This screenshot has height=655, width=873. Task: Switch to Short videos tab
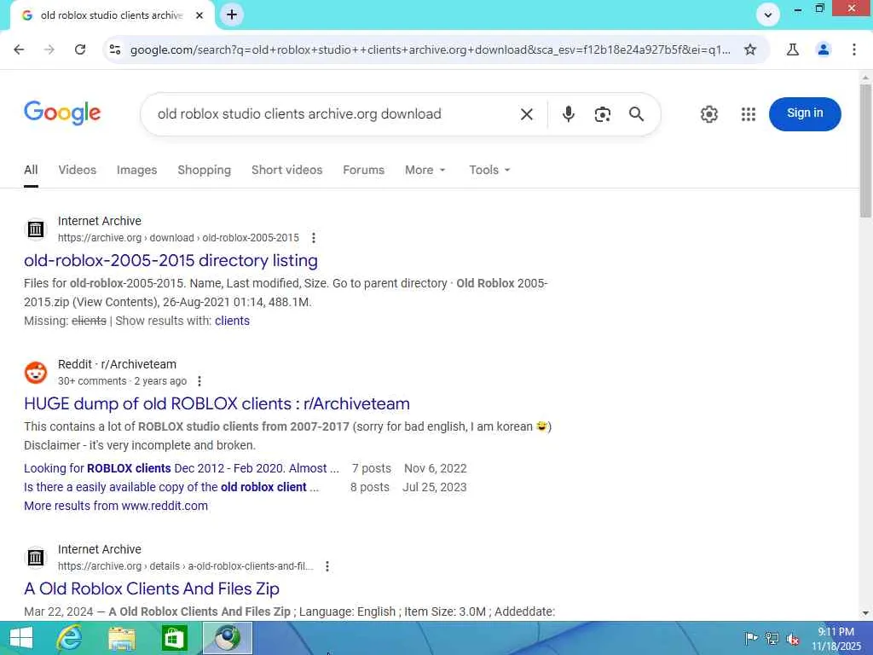(x=286, y=170)
